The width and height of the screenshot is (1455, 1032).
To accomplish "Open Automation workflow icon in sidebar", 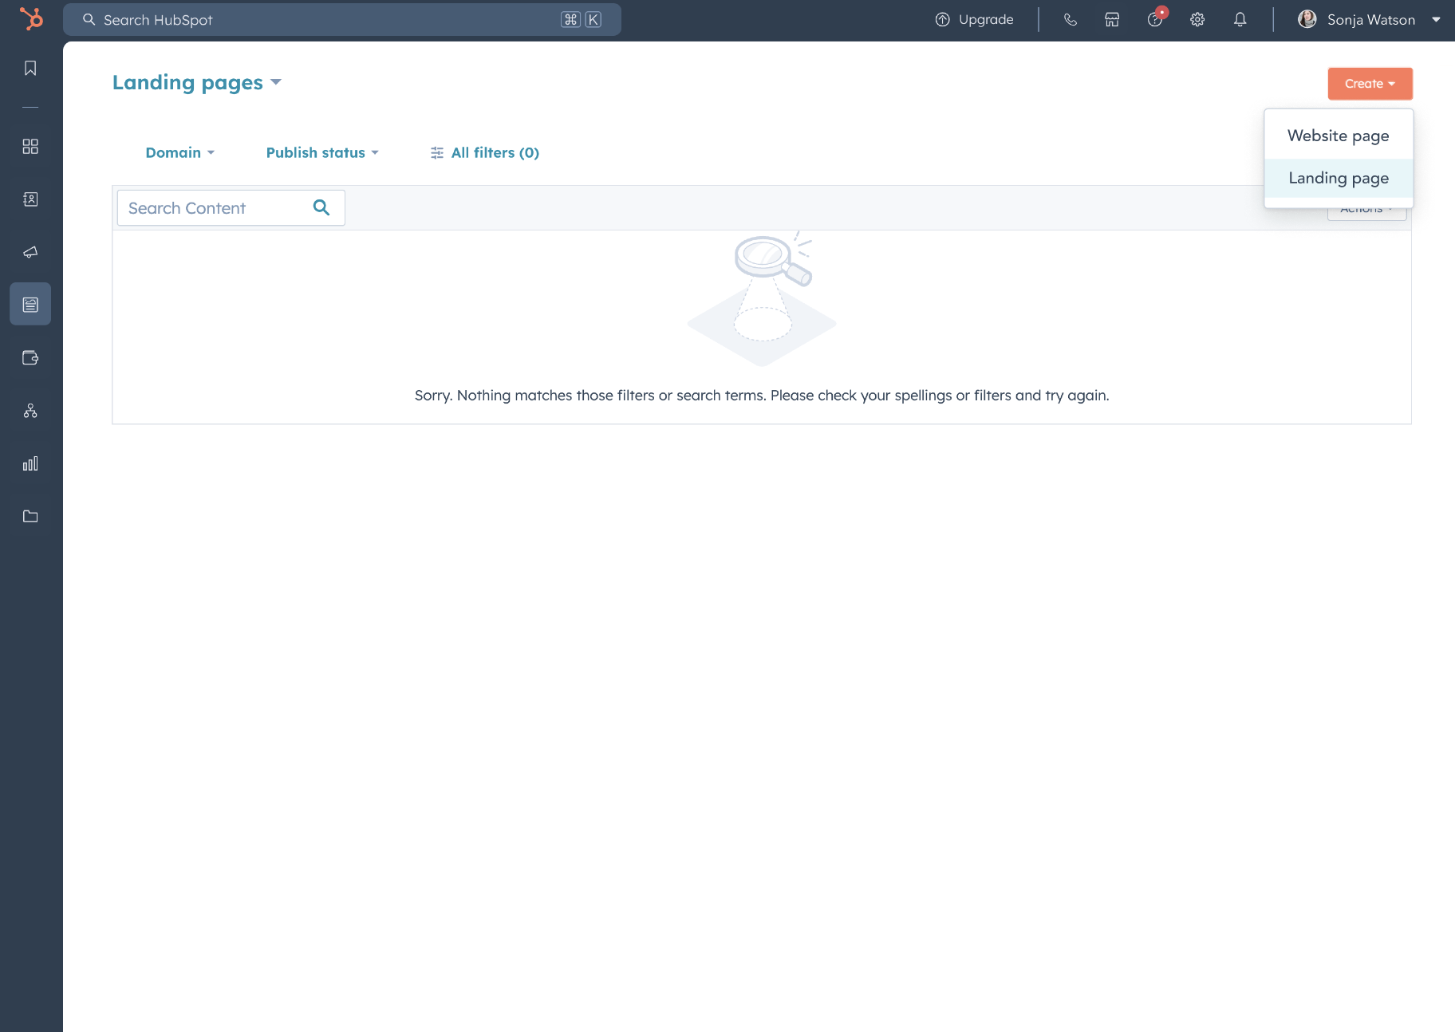I will click(30, 411).
